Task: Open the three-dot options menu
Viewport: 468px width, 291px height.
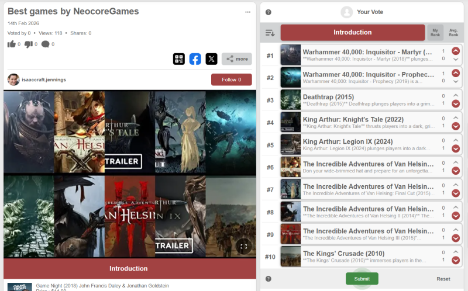Action: (x=247, y=12)
